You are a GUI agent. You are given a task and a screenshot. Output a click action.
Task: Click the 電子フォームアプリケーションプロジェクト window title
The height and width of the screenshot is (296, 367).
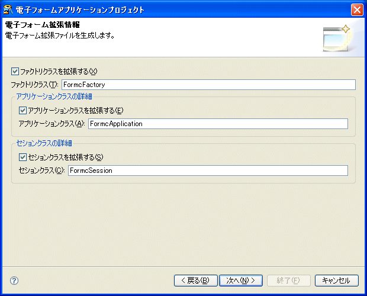80,10
